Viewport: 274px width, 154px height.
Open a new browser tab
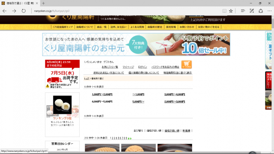pyautogui.click(x=43, y=3)
